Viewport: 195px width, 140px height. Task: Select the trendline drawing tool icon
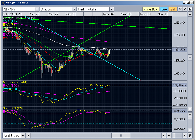coord(185,9)
